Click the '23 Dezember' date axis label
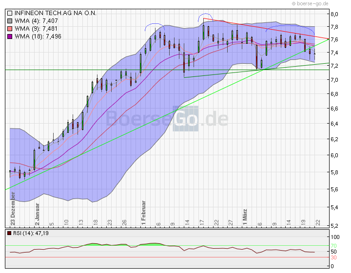The image size is (351, 273). click(x=13, y=208)
